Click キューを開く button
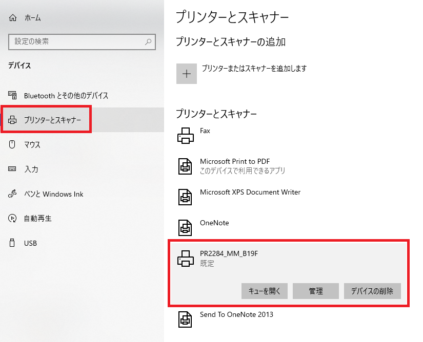Image resolution: width=423 pixels, height=342 pixels. [265, 291]
